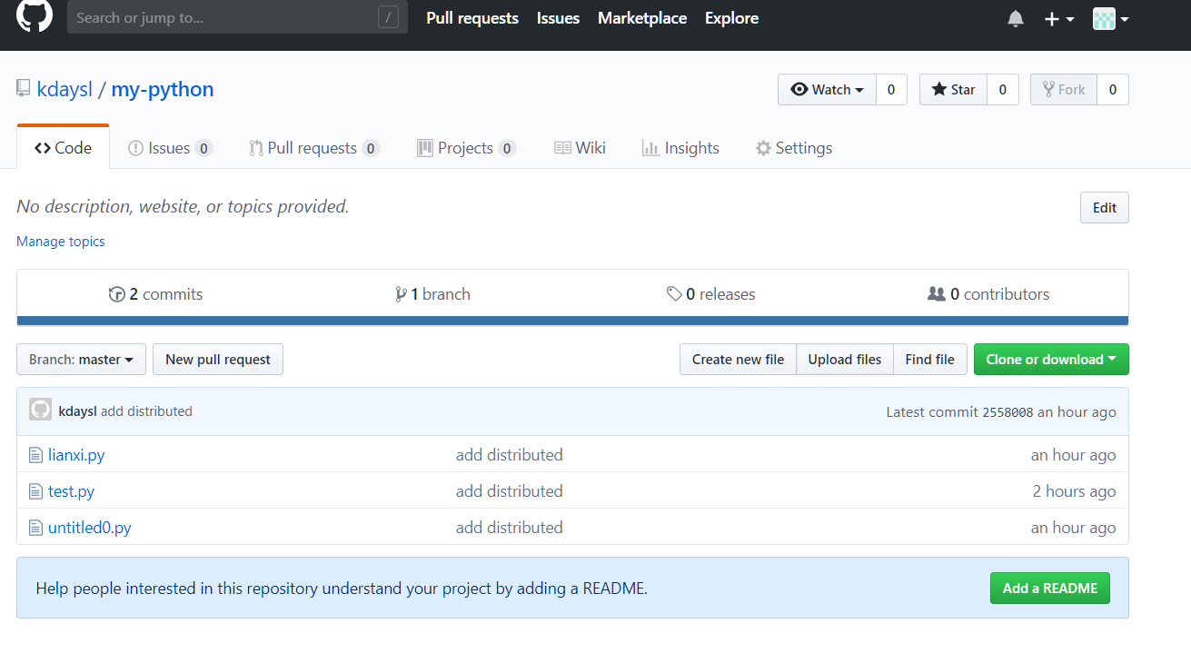Open the add distributed message in commit bar
Screen dimensions: 1191x653
point(146,411)
